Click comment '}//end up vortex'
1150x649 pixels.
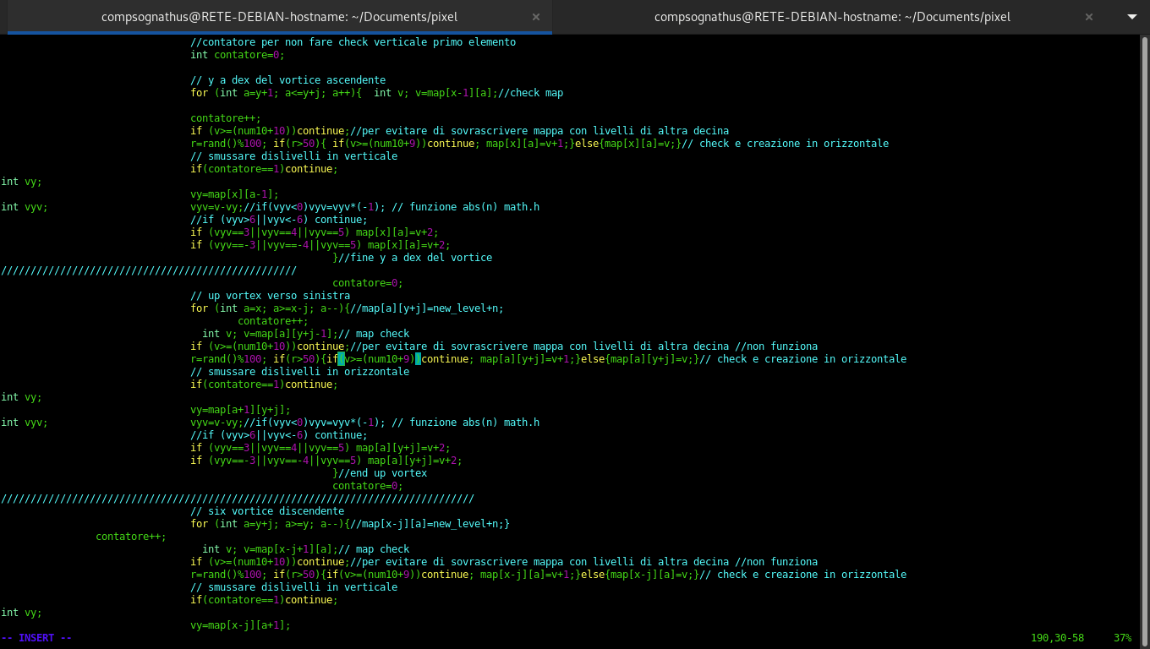pos(380,473)
